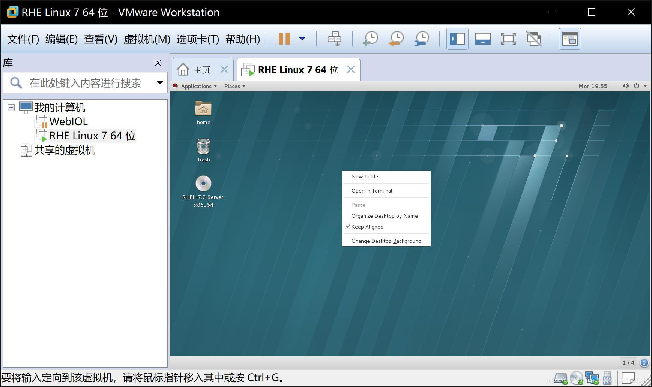
Task: Click the Red Hat logo in Applications menu
Action: (x=175, y=86)
